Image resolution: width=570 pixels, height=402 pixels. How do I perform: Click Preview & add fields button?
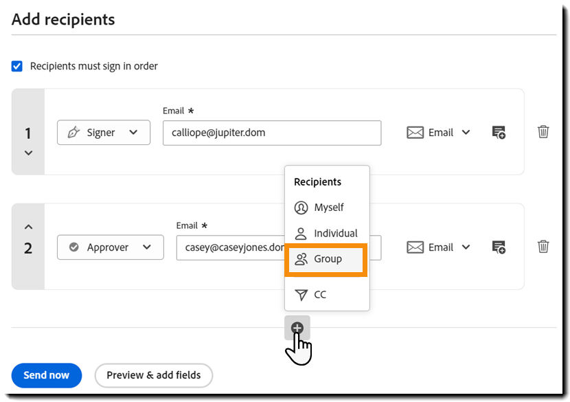click(154, 375)
